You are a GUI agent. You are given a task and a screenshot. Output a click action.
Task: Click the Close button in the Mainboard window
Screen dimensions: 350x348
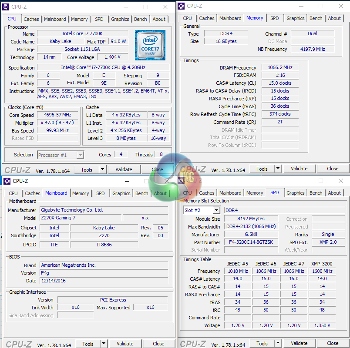pos(158,344)
